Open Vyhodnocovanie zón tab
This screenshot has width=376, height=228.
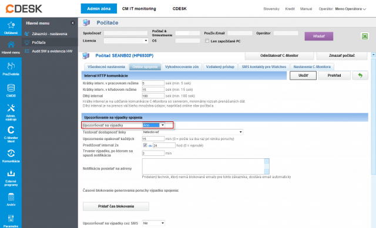(182, 67)
